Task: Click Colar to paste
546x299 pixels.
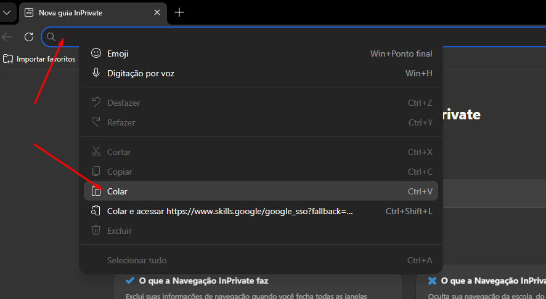Action: [261, 191]
